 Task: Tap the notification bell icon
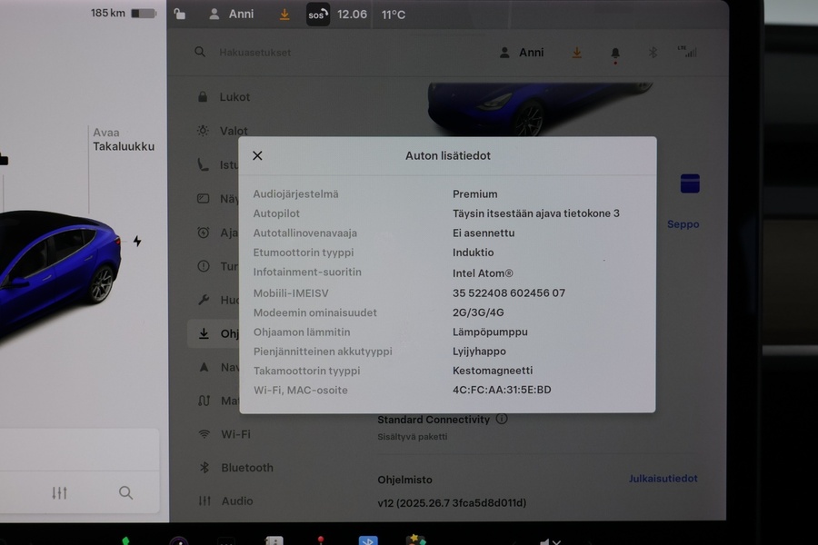pos(614,53)
